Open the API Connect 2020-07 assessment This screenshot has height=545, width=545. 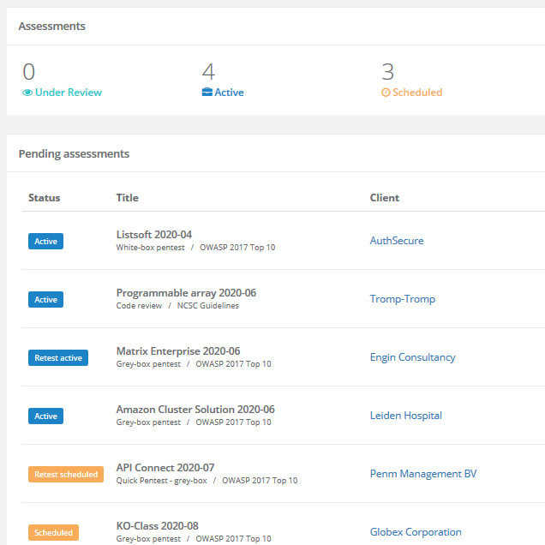point(165,468)
